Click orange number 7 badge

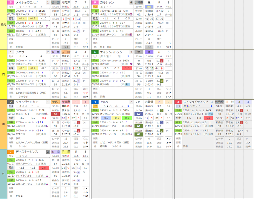[x=11, y=152]
